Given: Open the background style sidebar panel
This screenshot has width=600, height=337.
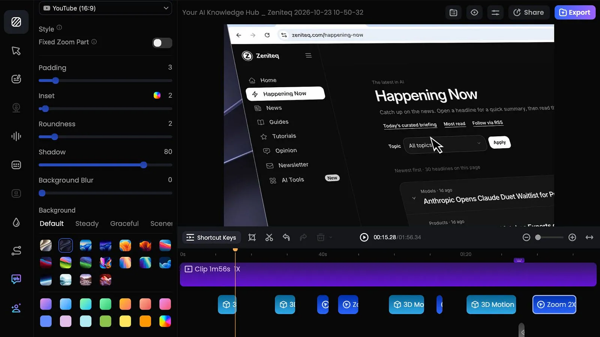Looking at the screenshot, I should pyautogui.click(x=16, y=22).
